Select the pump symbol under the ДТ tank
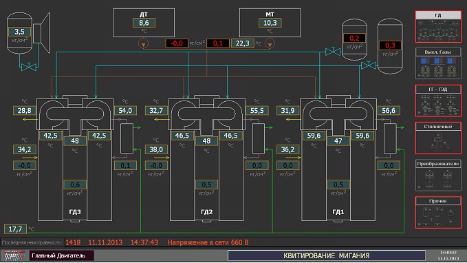Viewport: 467px width, 263px height. click(143, 44)
